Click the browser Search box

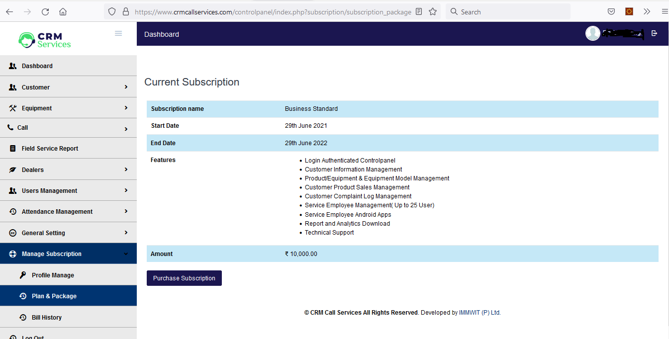pyautogui.click(x=508, y=11)
